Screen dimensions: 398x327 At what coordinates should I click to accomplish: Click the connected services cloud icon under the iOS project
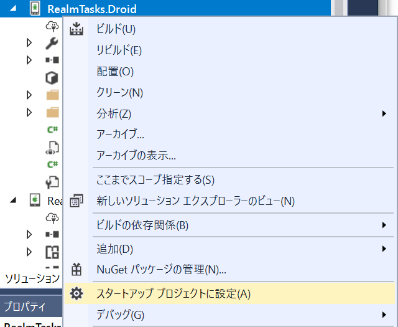(x=52, y=218)
